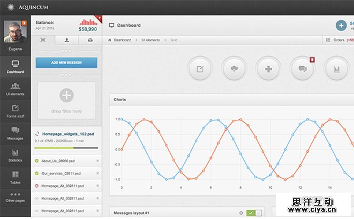354x219 pixels.
Task: Remove About_Us_08956.psd with its X
Action: pos(98,161)
